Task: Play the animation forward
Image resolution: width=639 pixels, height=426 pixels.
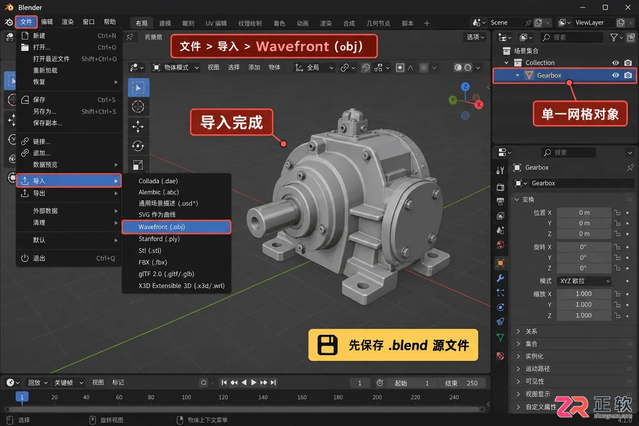Action: (253, 383)
